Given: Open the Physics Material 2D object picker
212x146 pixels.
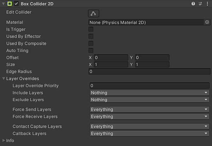Looking at the screenshot, I should [207, 22].
